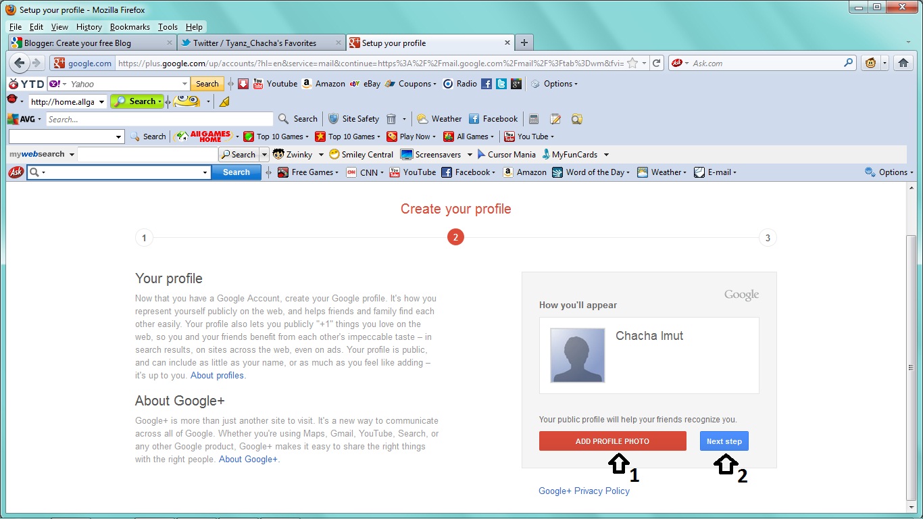Image resolution: width=923 pixels, height=519 pixels.
Task: Expand the Yahoo search box dropdown
Action: click(184, 84)
